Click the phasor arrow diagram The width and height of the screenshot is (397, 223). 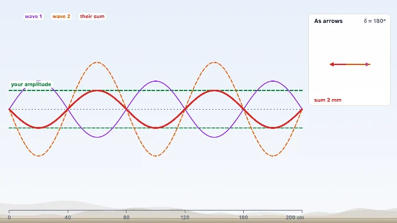click(x=350, y=64)
